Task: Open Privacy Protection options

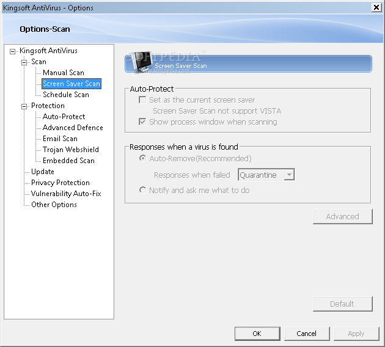Action: pyautogui.click(x=61, y=183)
